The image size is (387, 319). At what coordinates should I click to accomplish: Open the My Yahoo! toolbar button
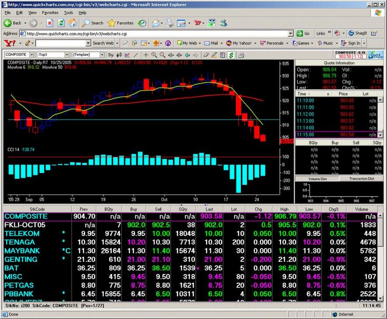click(239, 43)
